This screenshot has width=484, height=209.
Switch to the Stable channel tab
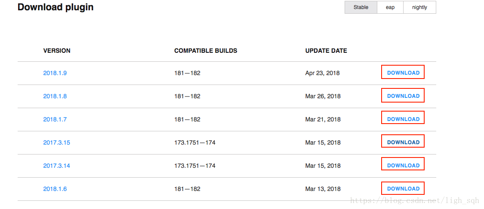(361, 7)
